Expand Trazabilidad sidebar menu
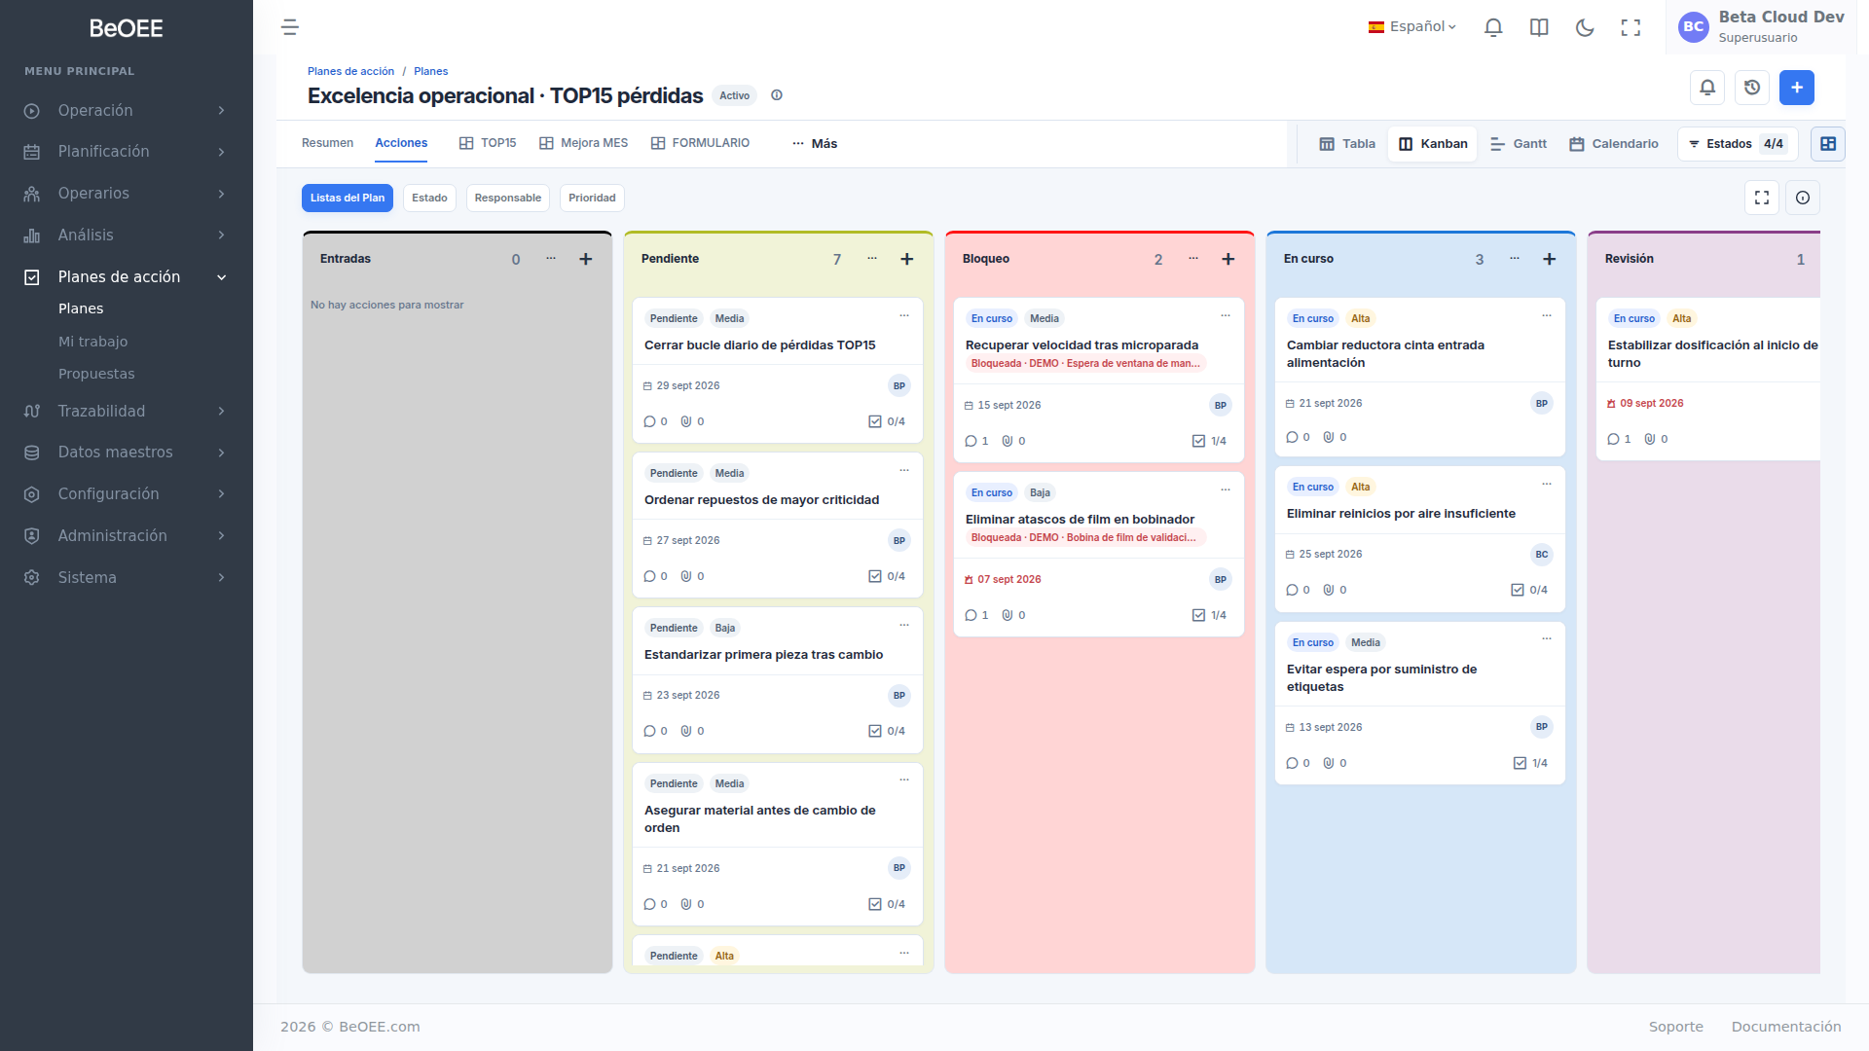 coord(127,412)
